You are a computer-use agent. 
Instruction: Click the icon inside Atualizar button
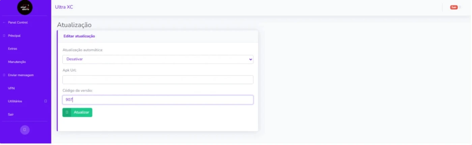(x=67, y=112)
